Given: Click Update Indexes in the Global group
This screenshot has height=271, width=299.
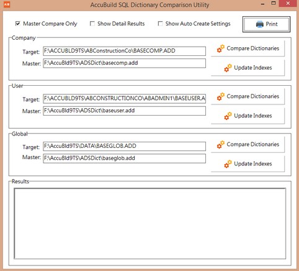Looking at the screenshot, I should tap(248, 164).
